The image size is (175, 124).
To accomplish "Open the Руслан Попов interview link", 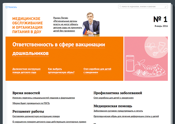I will (68, 24).
